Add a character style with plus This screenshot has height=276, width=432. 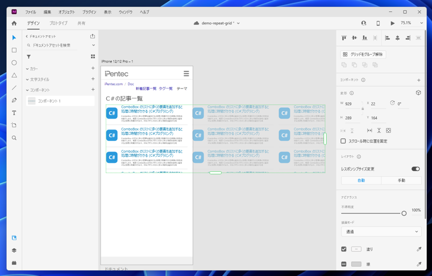(x=93, y=79)
